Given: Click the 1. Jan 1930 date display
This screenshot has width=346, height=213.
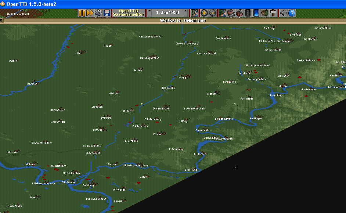Looking at the screenshot, I should tap(167, 13).
